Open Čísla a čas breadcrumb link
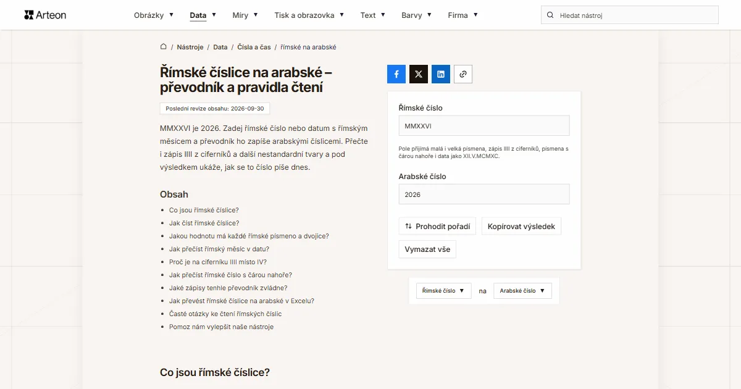741x389 pixels. [254, 47]
